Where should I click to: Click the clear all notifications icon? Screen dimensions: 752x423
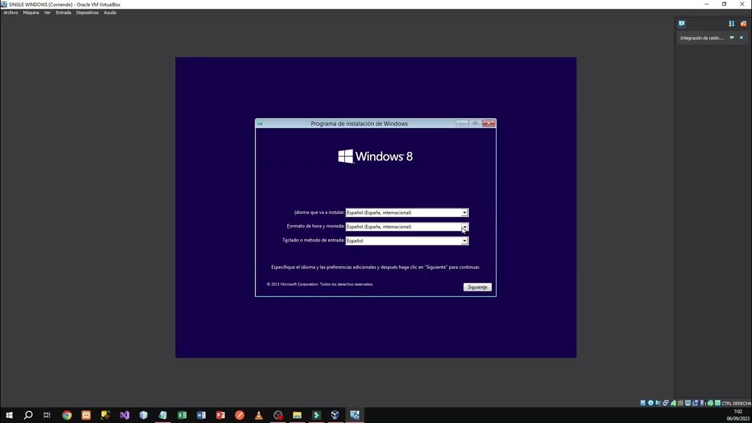tap(743, 23)
